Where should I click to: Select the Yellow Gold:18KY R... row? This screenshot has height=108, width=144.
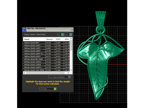[46, 54]
